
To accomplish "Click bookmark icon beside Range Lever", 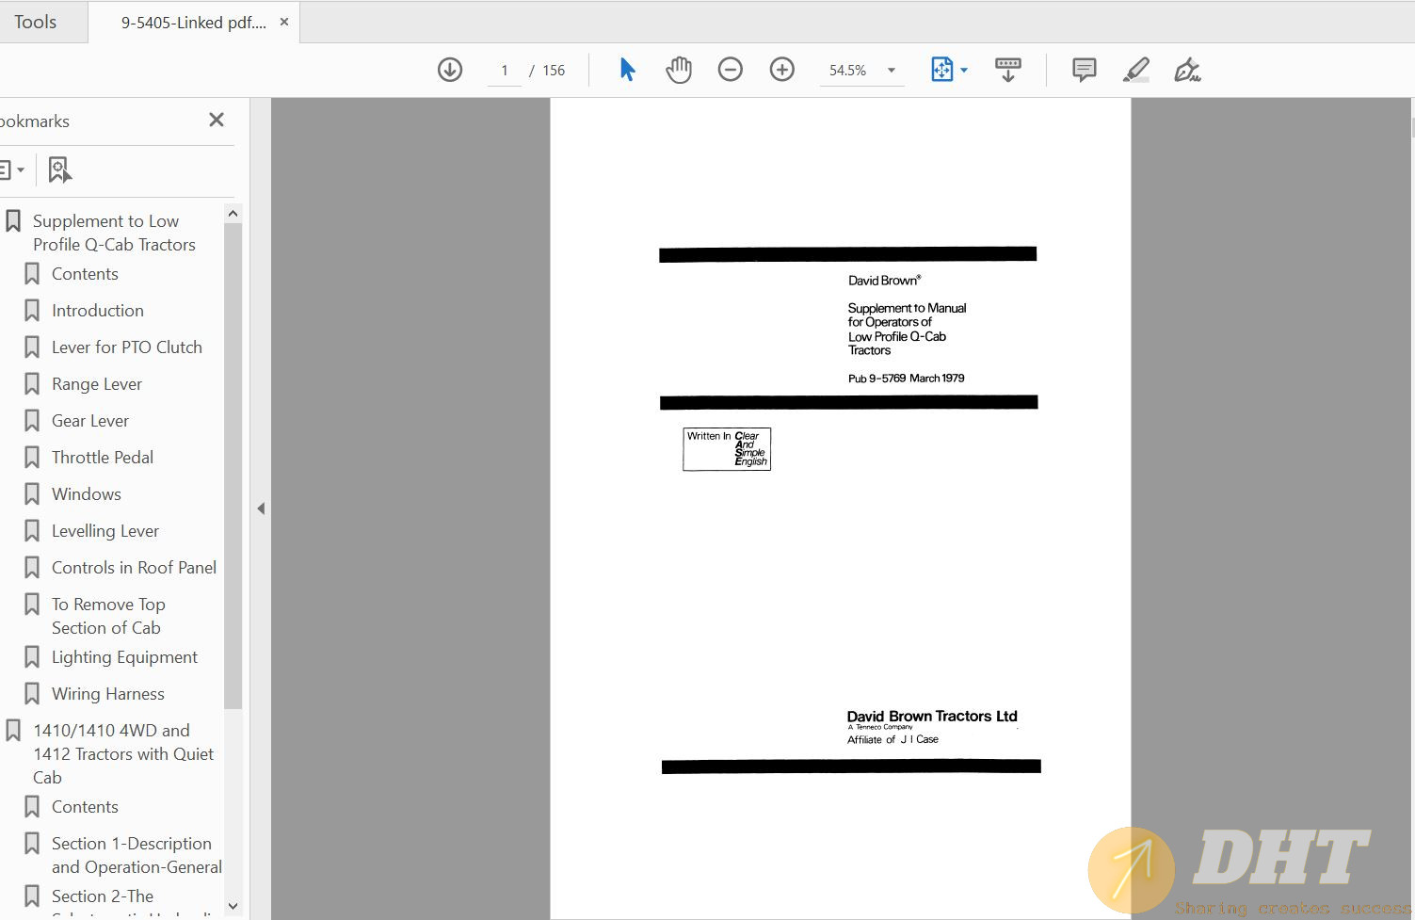I will click(31, 384).
